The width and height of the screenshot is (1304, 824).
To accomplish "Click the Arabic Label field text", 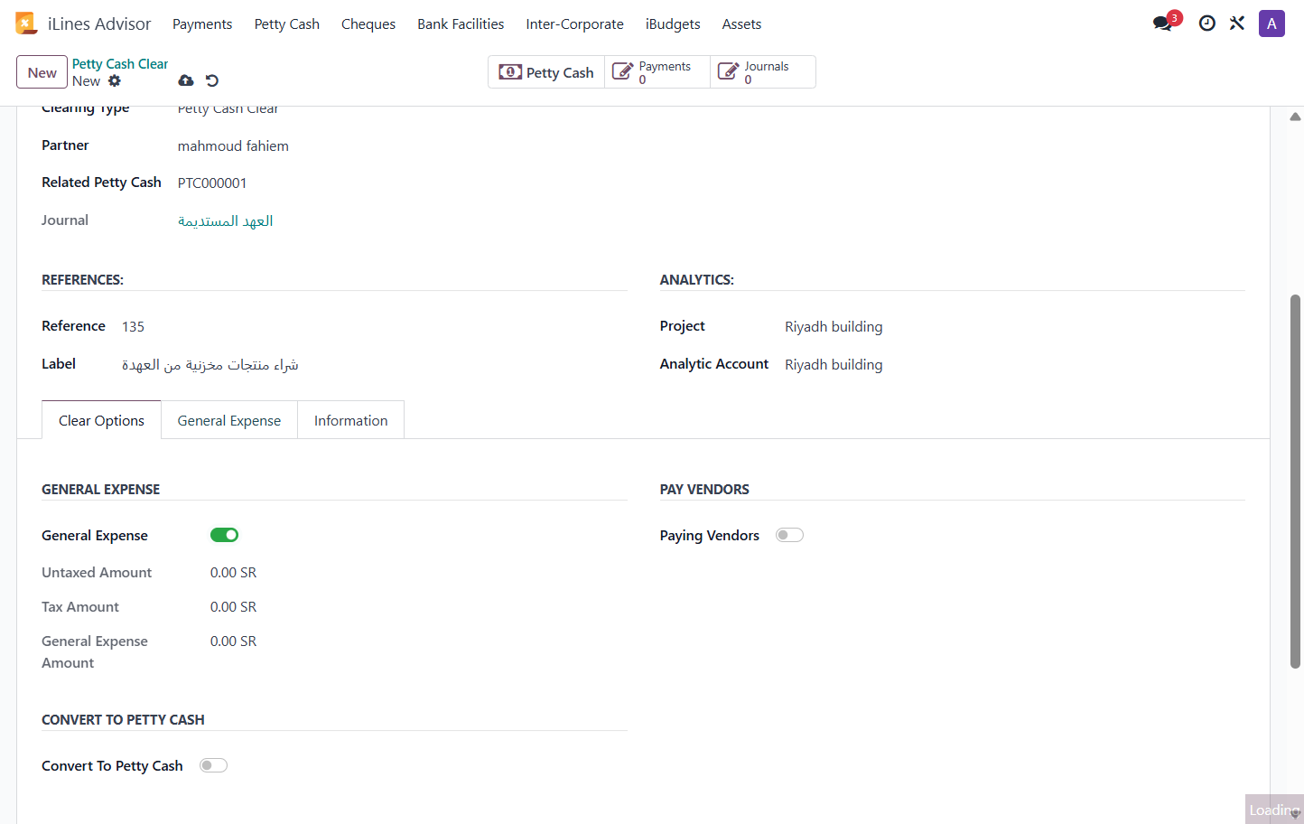I will [210, 364].
